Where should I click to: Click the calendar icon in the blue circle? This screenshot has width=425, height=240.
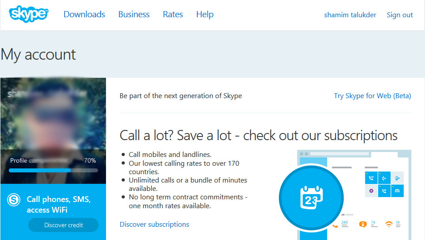click(x=311, y=197)
